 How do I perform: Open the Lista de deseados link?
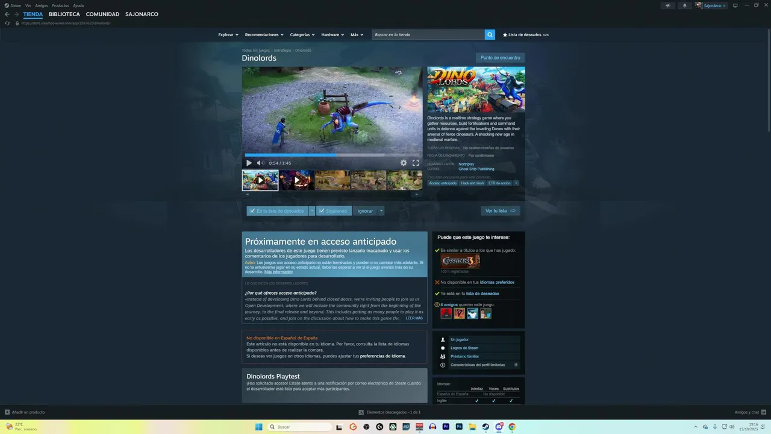(x=525, y=35)
